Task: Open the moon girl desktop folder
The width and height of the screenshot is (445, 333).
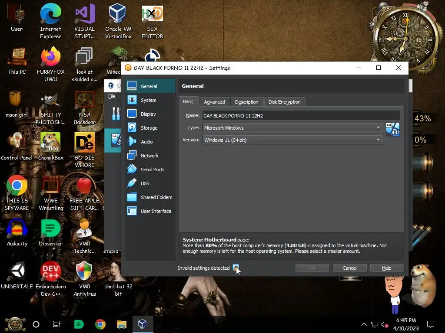Action: [x=17, y=104]
